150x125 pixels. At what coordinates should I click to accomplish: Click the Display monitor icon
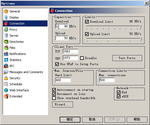[x=6, y=17]
